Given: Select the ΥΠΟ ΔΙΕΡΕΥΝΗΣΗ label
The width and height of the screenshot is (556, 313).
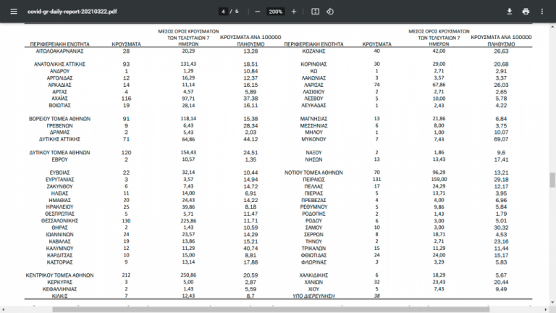Looking at the screenshot, I should pyautogui.click(x=313, y=296).
